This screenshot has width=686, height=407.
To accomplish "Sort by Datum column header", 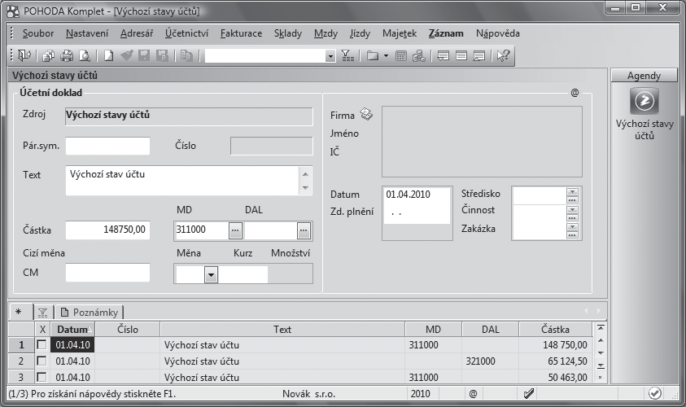I will (x=72, y=330).
